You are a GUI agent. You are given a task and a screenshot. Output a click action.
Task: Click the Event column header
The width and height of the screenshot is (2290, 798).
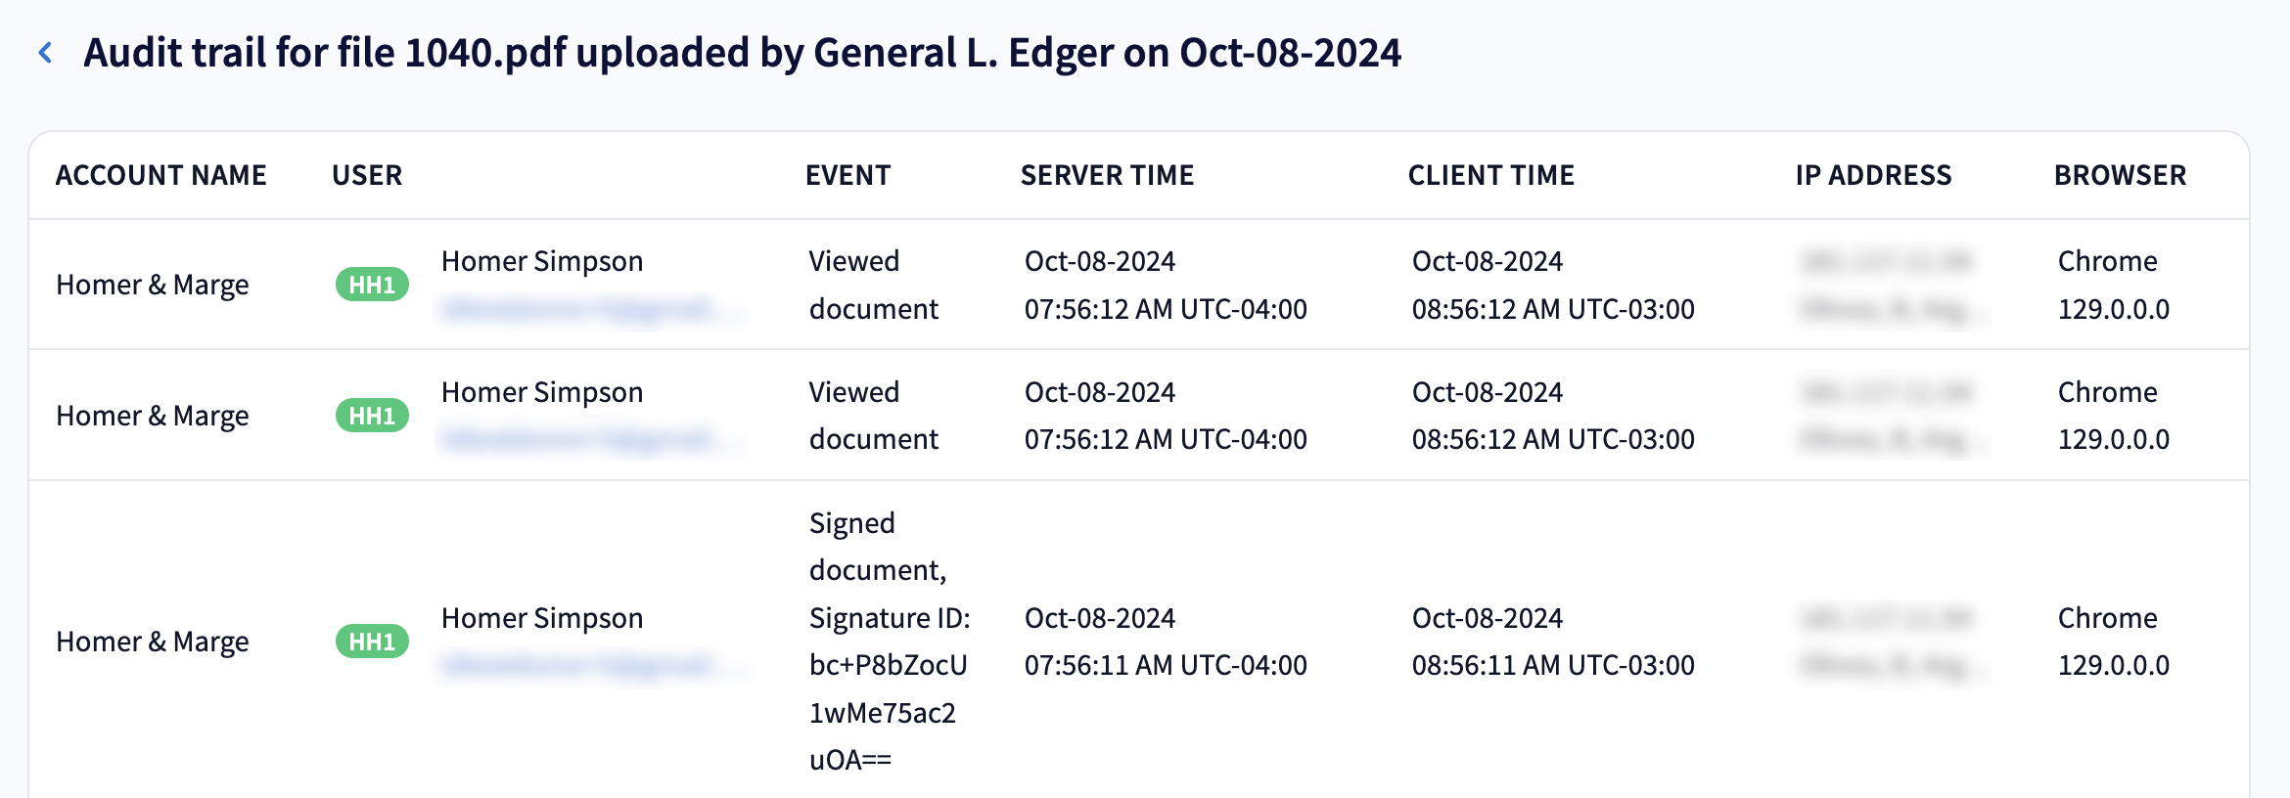[847, 175]
